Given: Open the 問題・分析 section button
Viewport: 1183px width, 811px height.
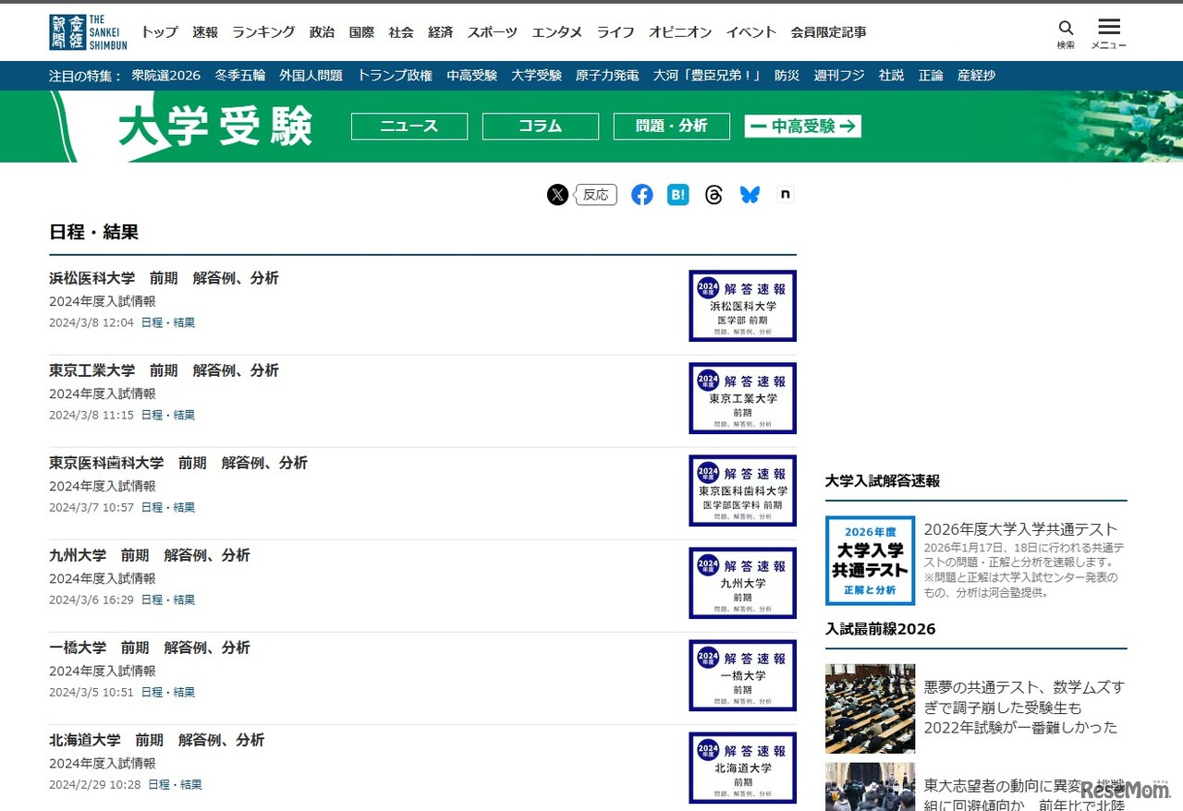Looking at the screenshot, I should tap(671, 126).
